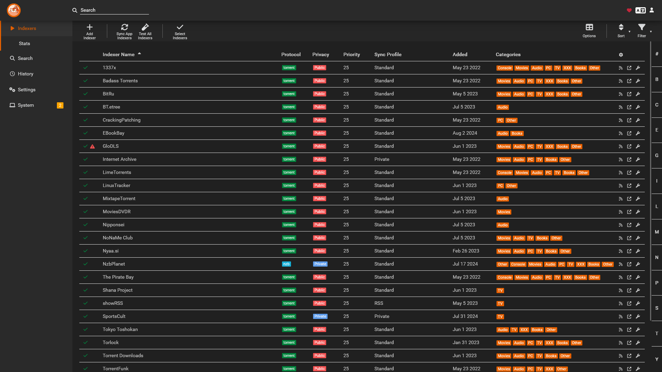Click the Private sync profile for Internet Archive
This screenshot has width=662, height=372.
[382, 159]
